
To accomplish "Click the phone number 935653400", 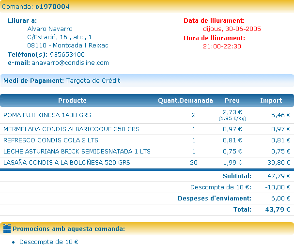I will [x=67, y=55].
